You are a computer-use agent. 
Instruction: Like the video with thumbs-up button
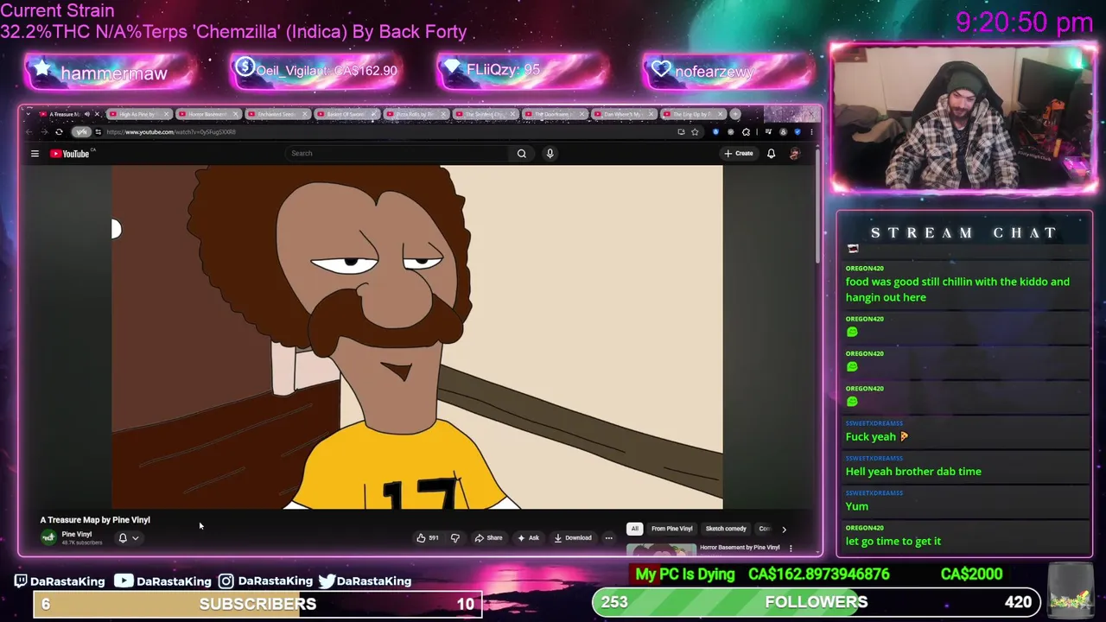427,538
